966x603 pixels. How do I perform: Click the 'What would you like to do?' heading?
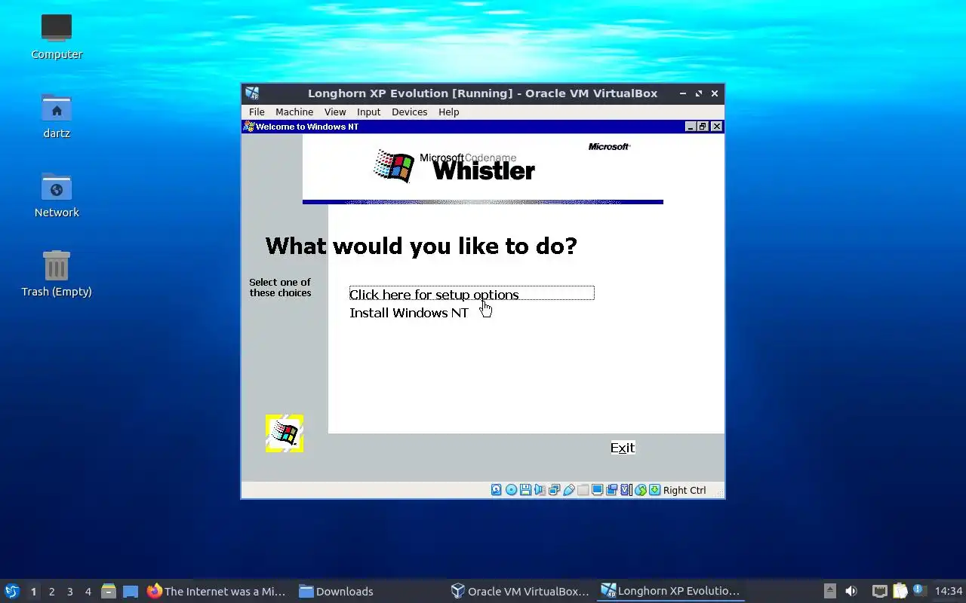[x=421, y=246]
